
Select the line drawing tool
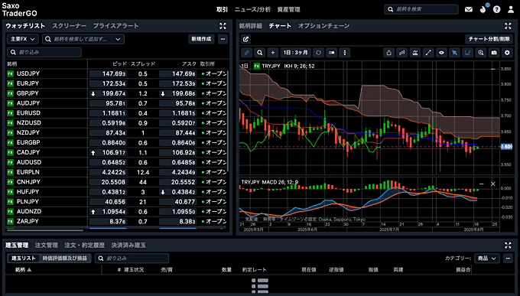(428, 53)
